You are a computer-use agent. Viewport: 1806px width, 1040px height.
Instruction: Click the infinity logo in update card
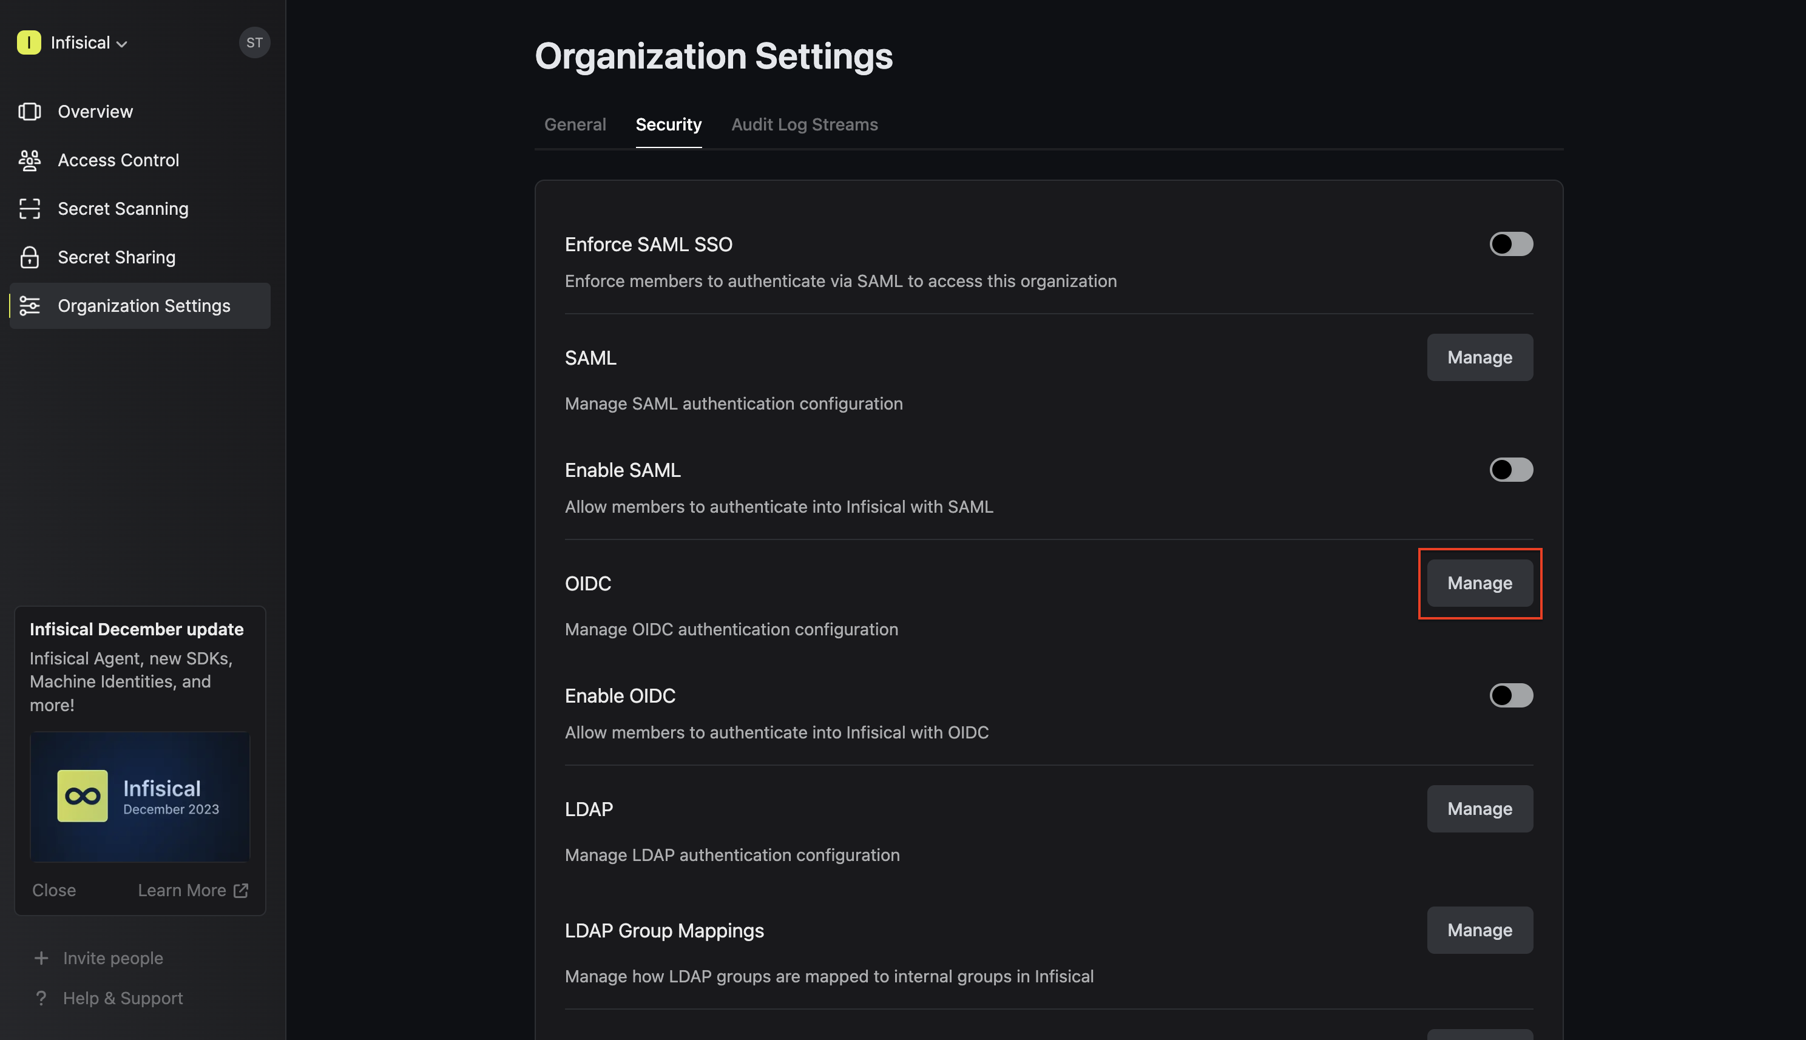(82, 795)
